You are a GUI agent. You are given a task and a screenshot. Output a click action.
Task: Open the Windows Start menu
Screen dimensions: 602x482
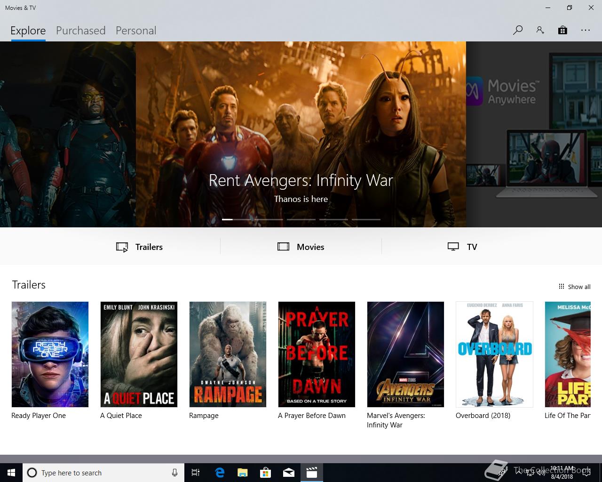(11, 473)
